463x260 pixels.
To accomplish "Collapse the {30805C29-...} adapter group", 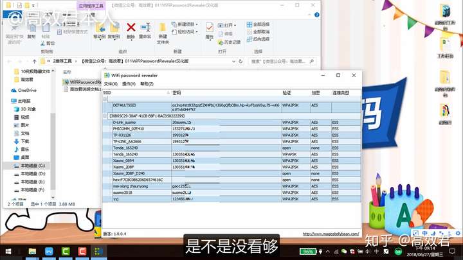I will coord(105,116).
